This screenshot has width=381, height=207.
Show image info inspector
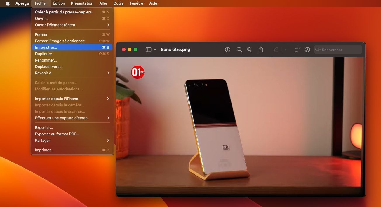pos(228,50)
